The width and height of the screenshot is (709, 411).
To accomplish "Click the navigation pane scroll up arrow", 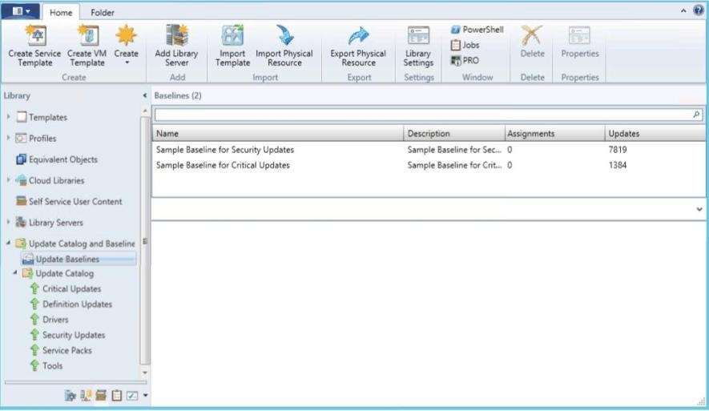I will (145, 111).
